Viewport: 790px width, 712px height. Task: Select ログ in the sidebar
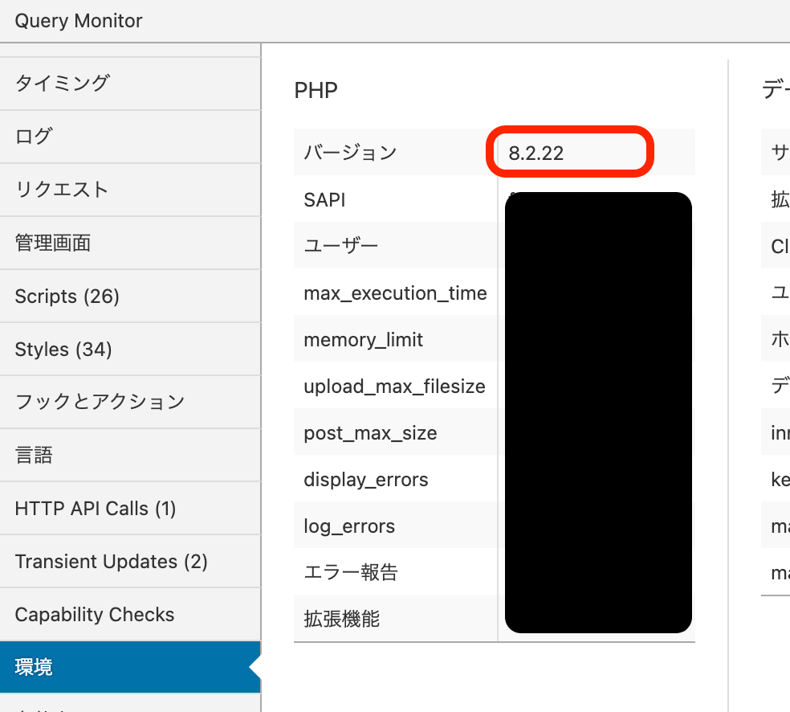click(x=34, y=137)
